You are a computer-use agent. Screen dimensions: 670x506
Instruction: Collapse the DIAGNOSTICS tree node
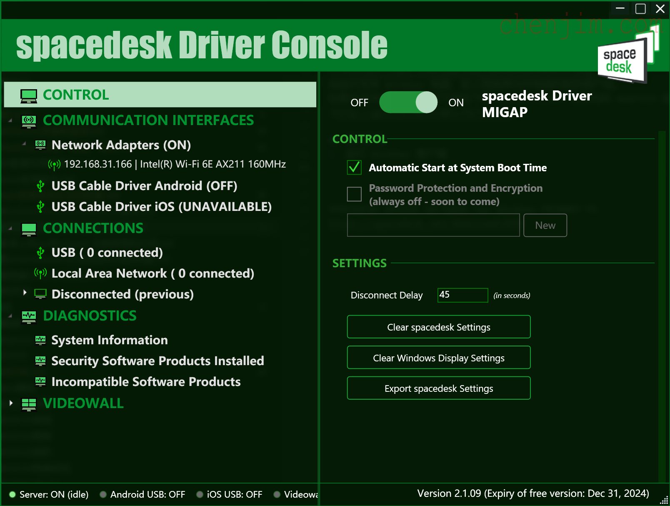[x=10, y=316]
